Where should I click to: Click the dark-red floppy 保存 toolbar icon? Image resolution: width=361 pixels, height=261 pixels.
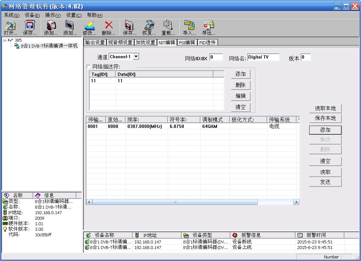point(129,25)
